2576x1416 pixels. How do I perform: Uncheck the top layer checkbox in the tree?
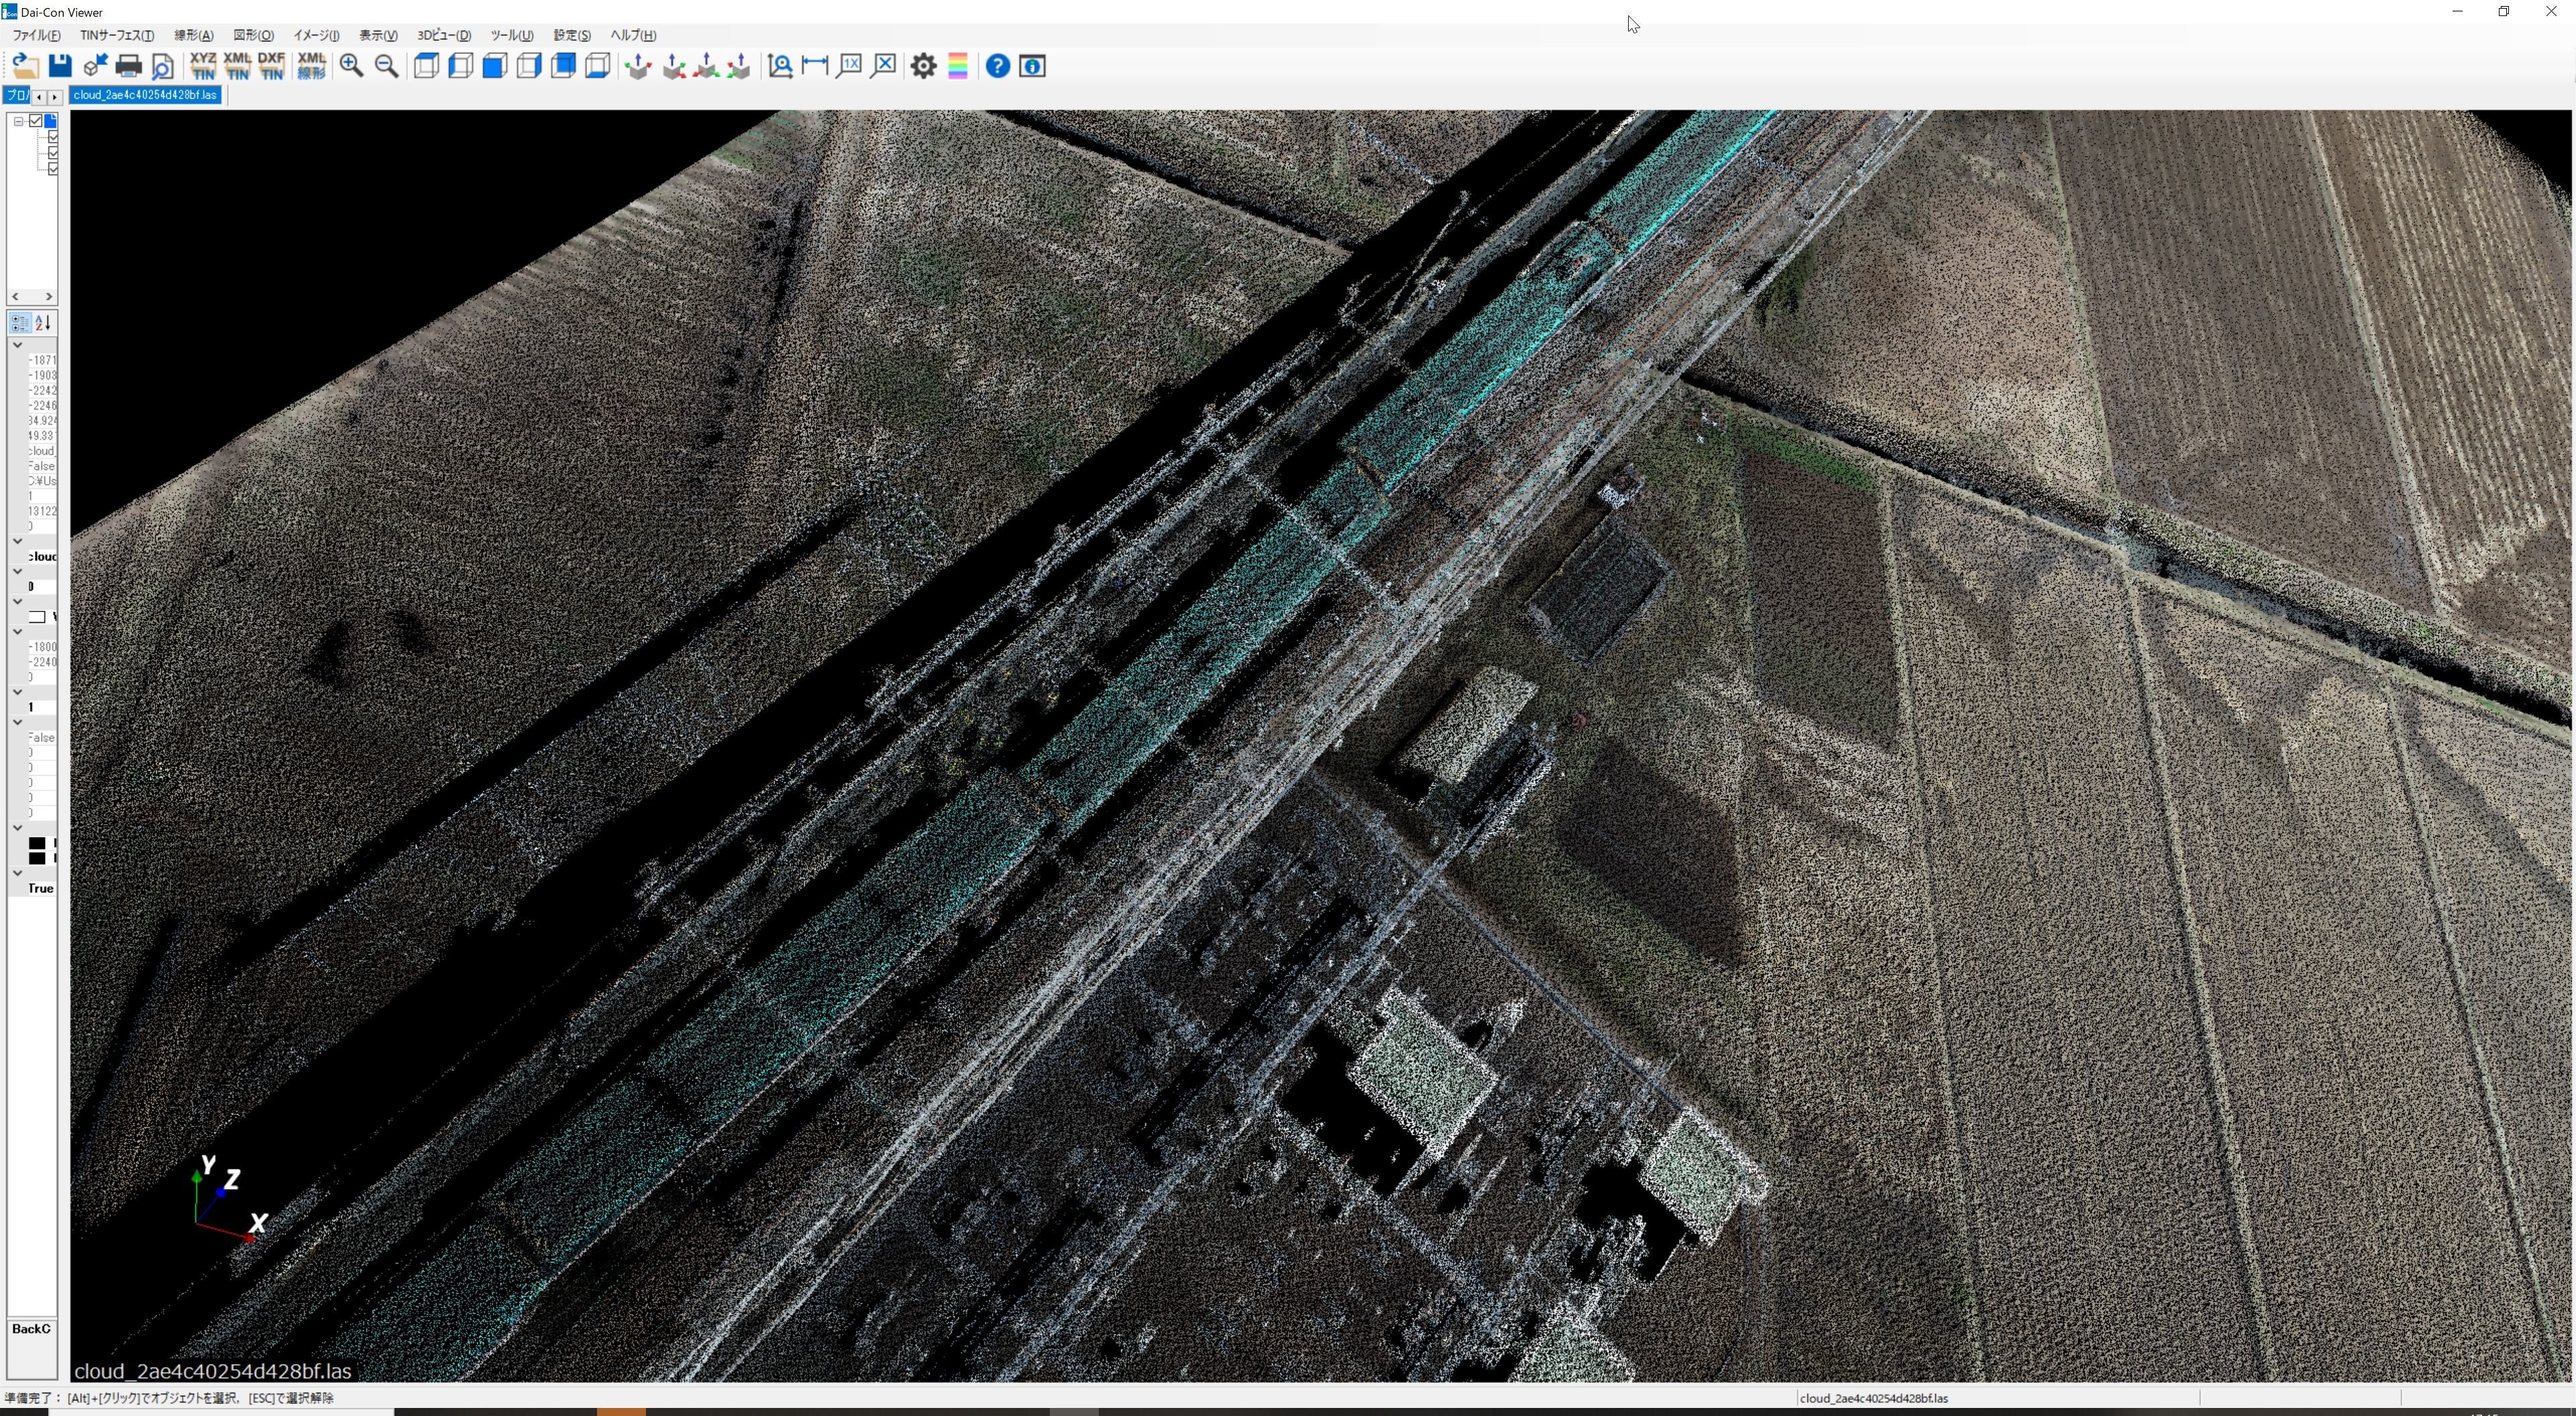[x=35, y=121]
